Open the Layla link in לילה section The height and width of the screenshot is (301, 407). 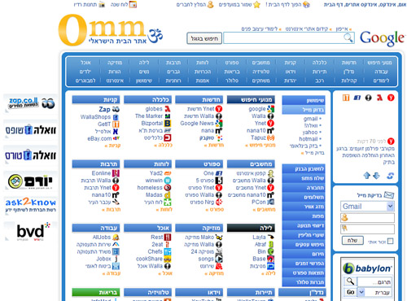259,238
